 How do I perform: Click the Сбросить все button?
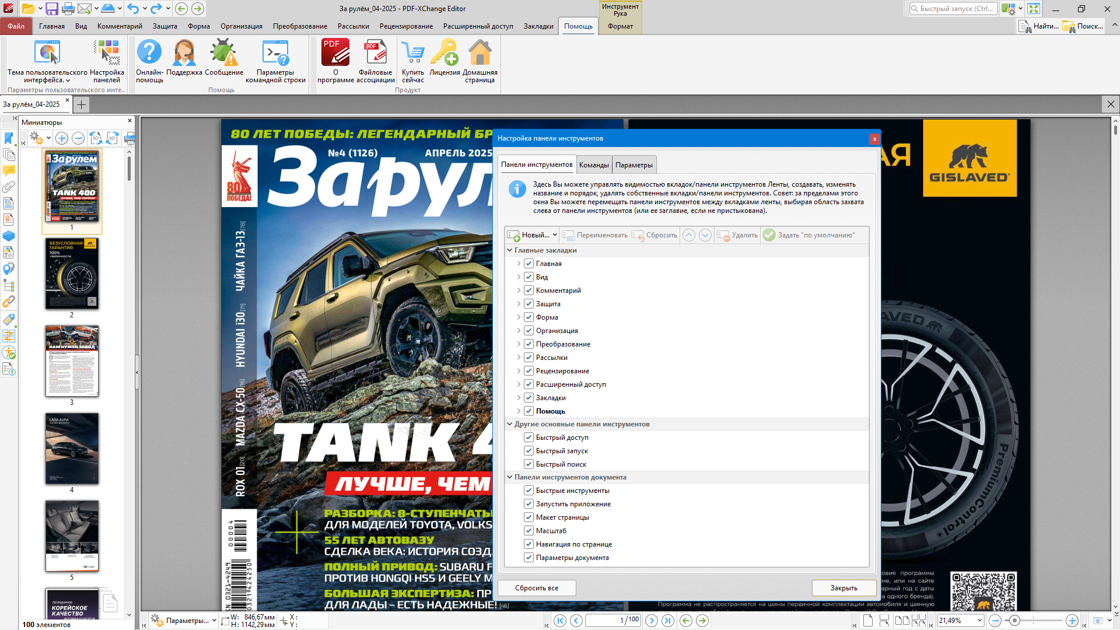537,588
